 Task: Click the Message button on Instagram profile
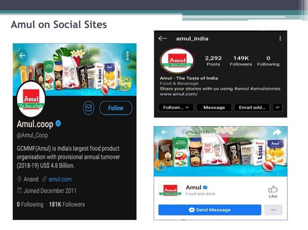pos(214,107)
